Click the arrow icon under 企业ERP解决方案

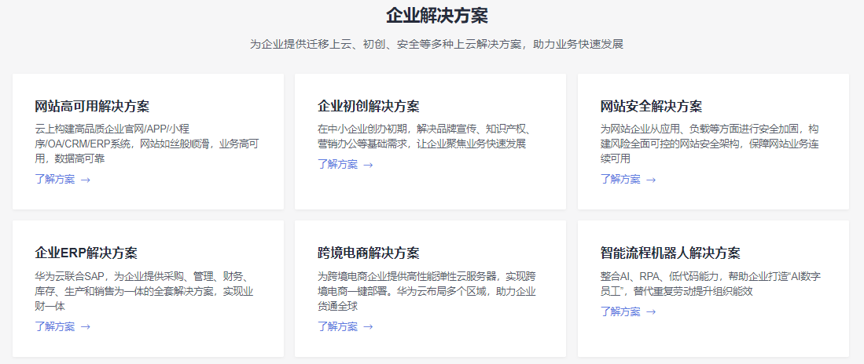[86, 327]
